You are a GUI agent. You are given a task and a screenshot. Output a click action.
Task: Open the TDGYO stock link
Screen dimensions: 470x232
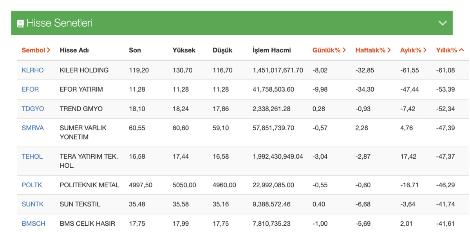tap(33, 109)
